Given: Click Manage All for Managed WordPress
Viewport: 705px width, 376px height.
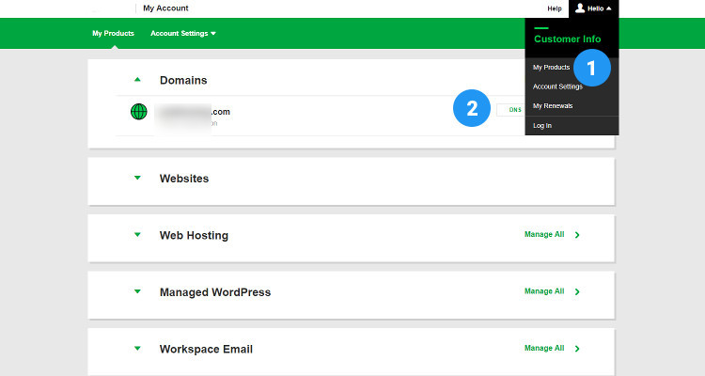Looking at the screenshot, I should tap(544, 291).
